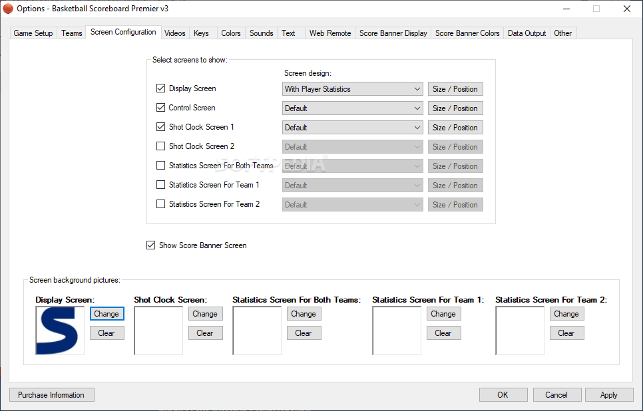Image resolution: width=643 pixels, height=411 pixels.
Task: Open Statistics Both Teams design dropdown
Action: (x=353, y=166)
